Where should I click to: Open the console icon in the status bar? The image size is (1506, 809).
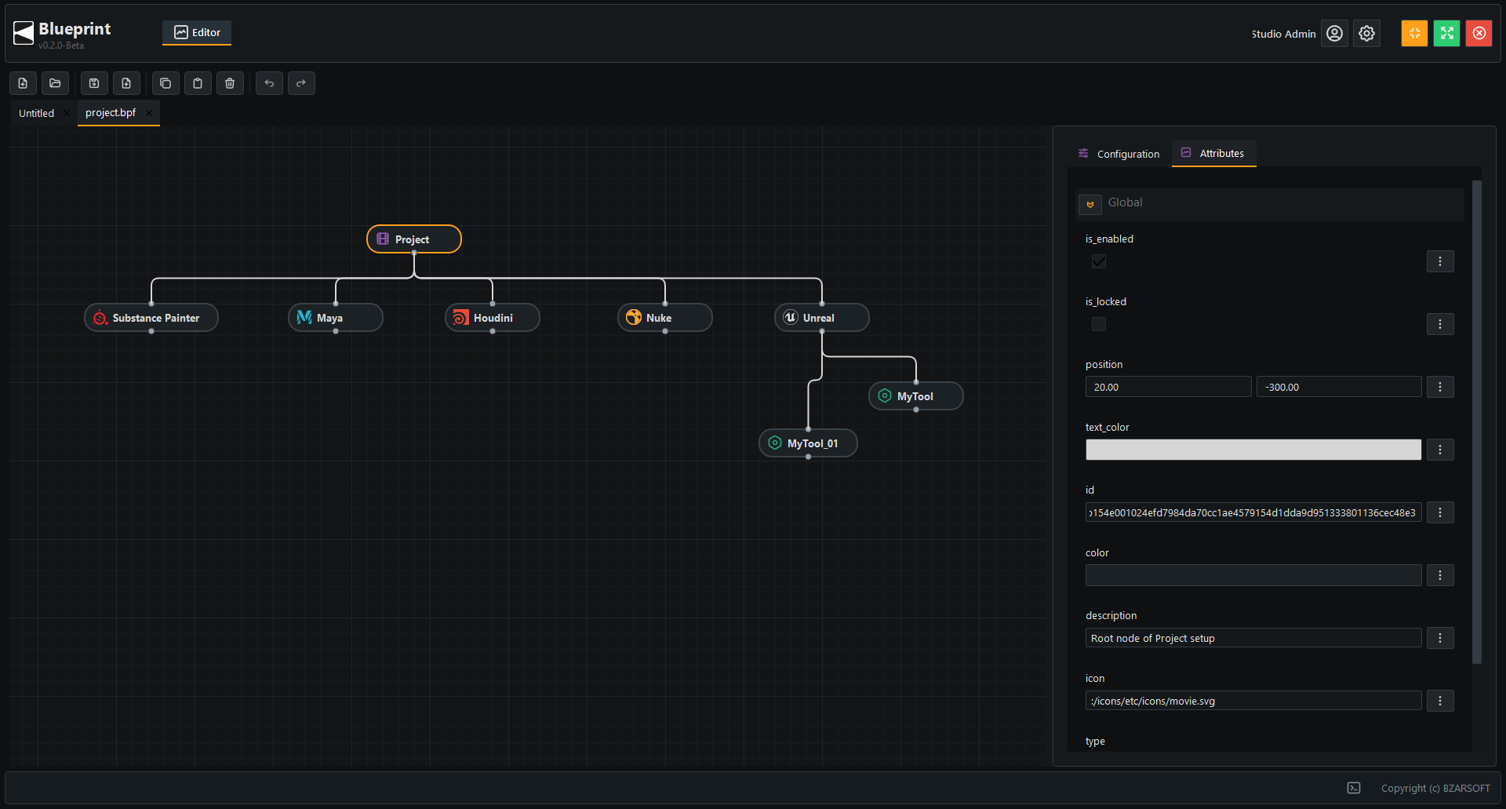(x=1354, y=788)
